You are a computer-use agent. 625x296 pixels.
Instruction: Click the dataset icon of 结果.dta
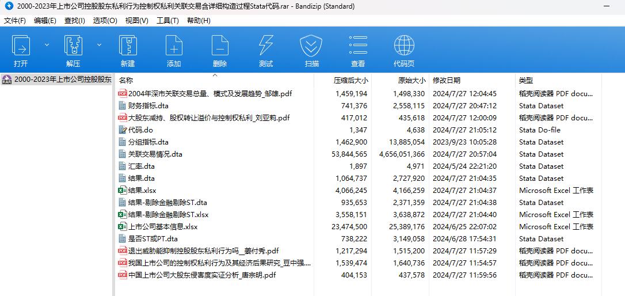123,179
